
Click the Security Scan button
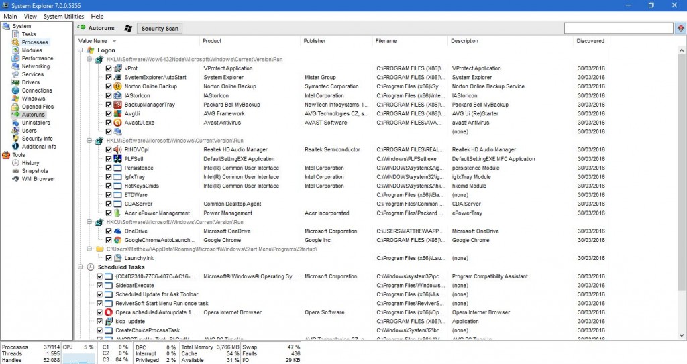click(160, 28)
